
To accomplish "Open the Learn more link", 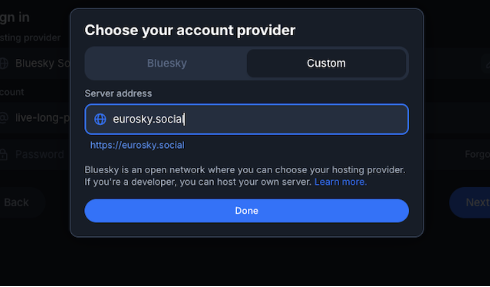I will 341,182.
